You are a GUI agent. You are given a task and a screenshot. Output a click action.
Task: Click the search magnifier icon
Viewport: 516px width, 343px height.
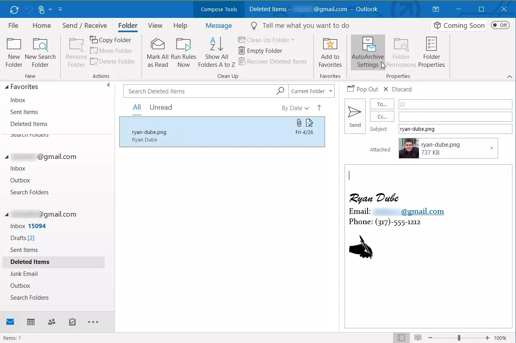pyautogui.click(x=280, y=91)
